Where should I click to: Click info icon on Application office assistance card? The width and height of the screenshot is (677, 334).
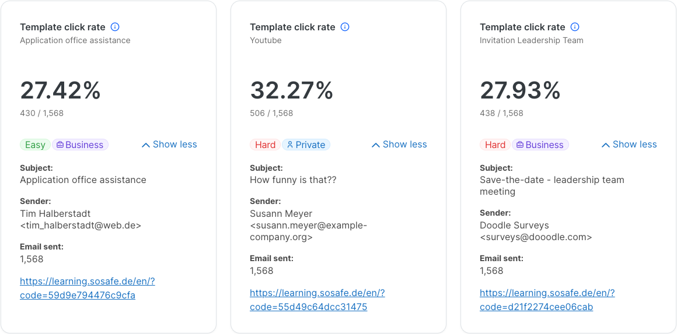[115, 27]
